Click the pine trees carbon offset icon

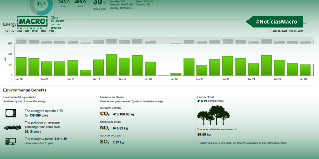pos(213,116)
